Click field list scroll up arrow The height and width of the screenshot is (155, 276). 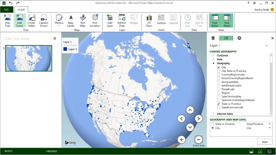click(271, 55)
